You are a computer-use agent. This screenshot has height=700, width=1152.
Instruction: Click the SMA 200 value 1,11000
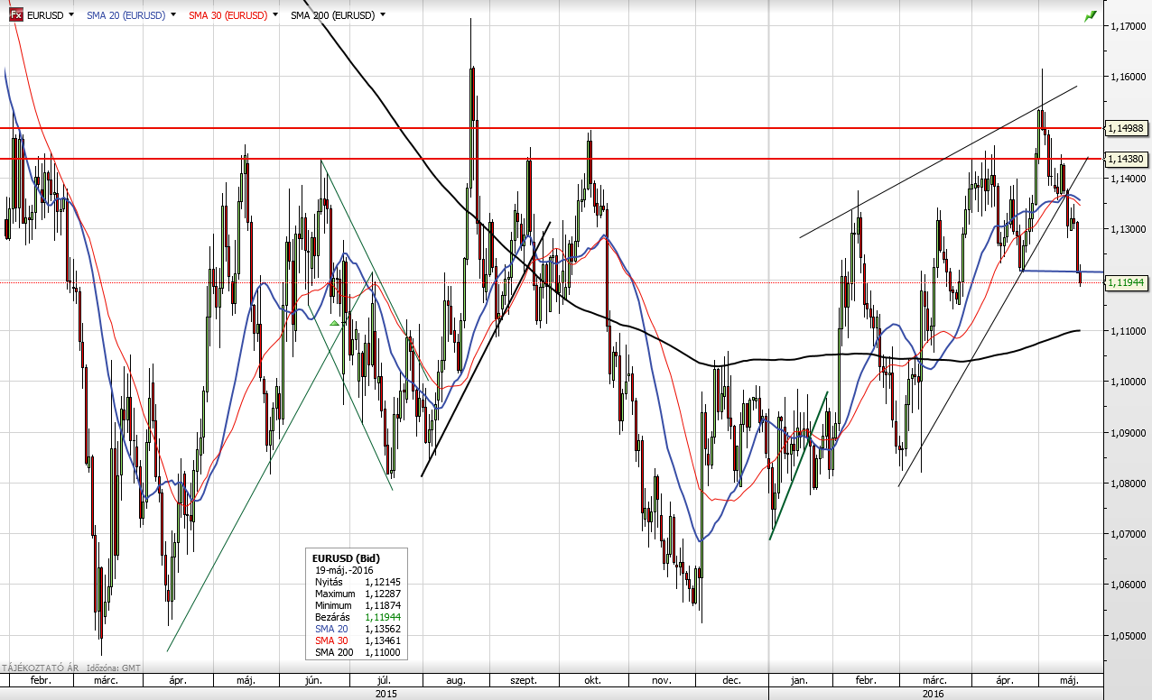(x=383, y=653)
